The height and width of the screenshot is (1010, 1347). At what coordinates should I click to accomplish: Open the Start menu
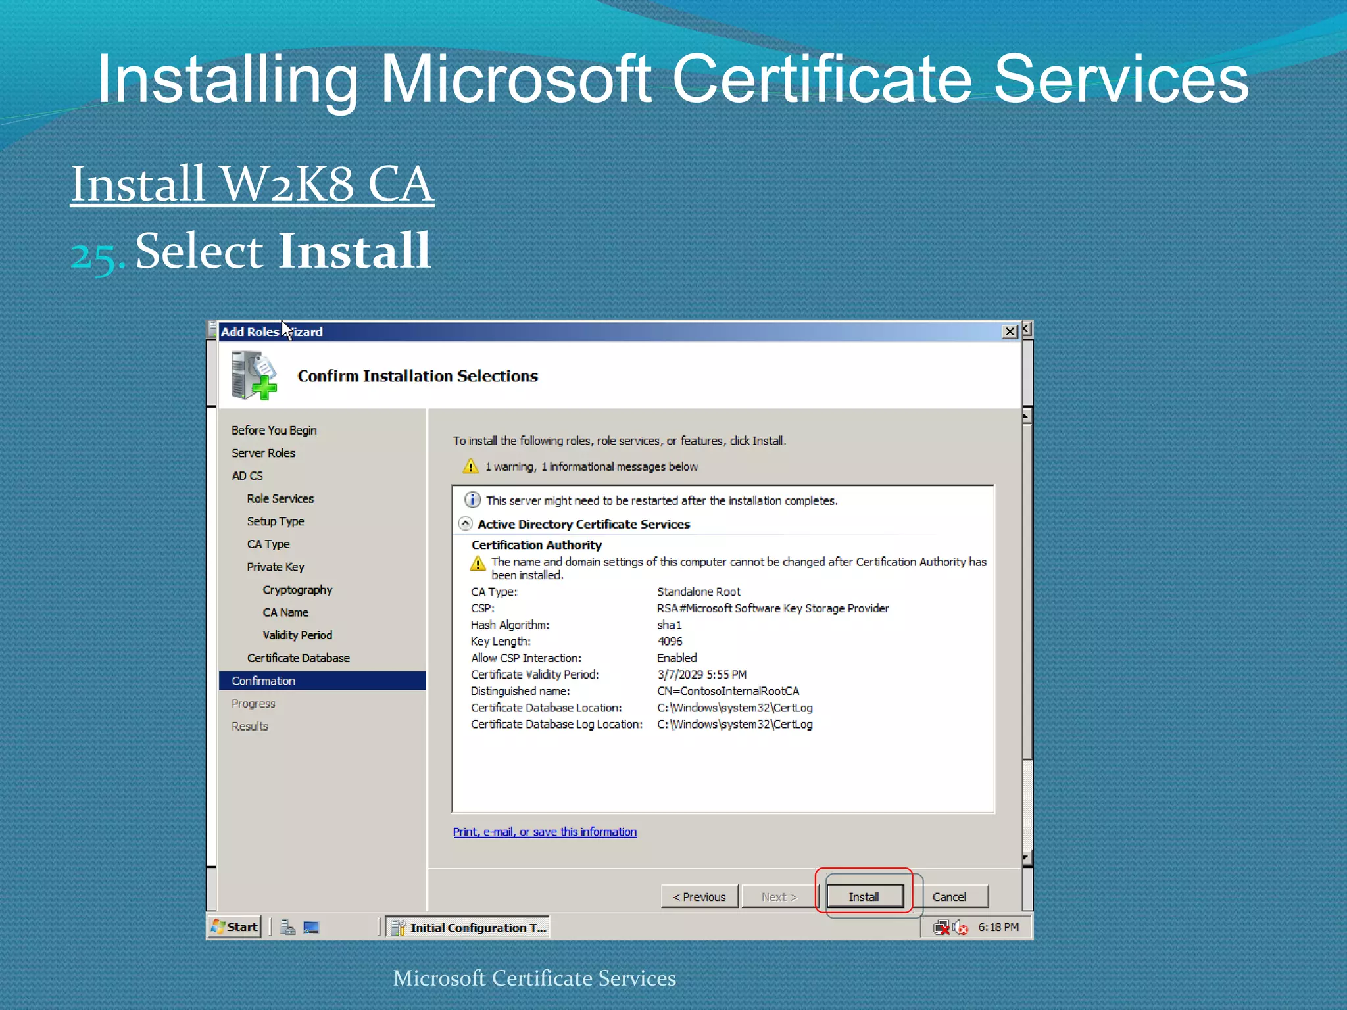[235, 926]
